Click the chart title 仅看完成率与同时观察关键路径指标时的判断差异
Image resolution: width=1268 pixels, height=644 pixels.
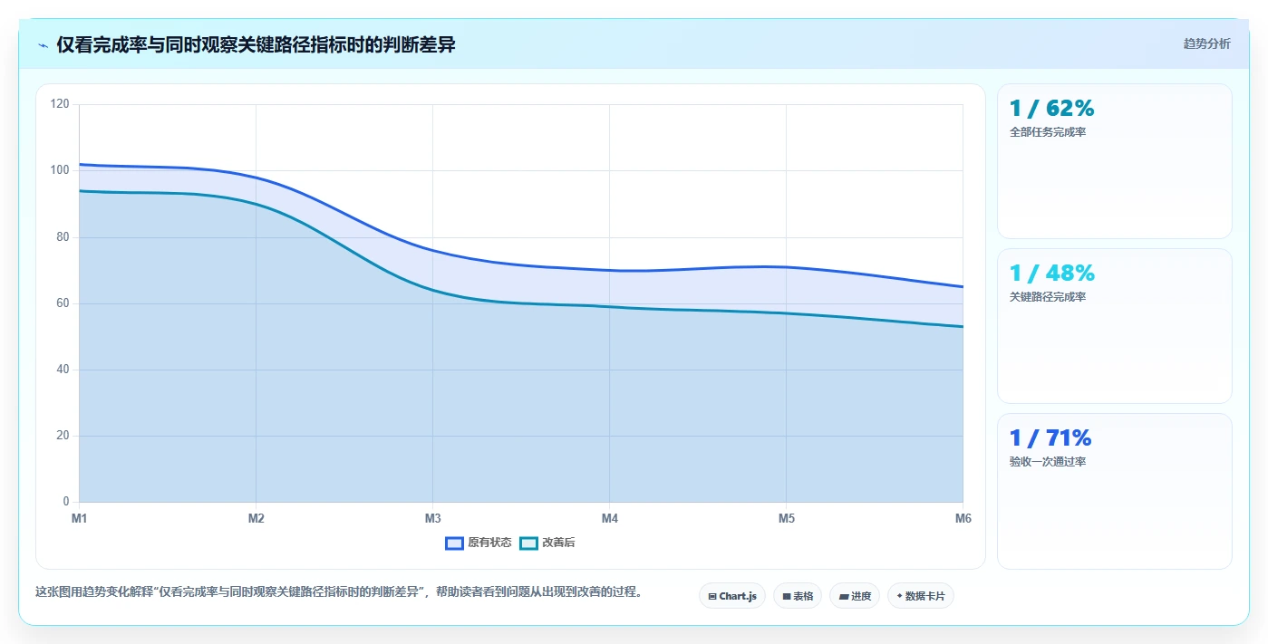coord(256,45)
